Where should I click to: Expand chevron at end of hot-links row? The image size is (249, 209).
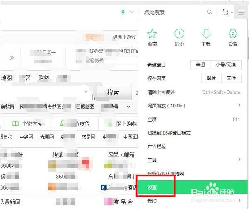(x=128, y=107)
